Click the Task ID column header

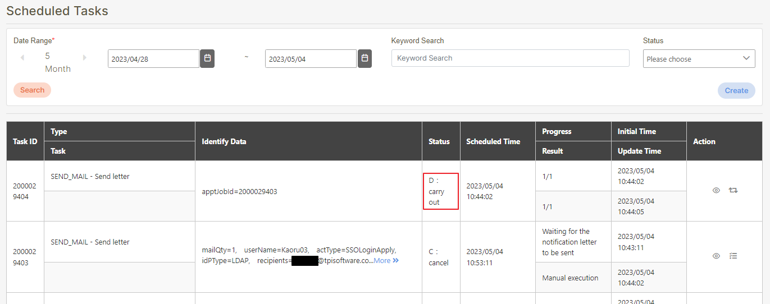tap(25, 141)
